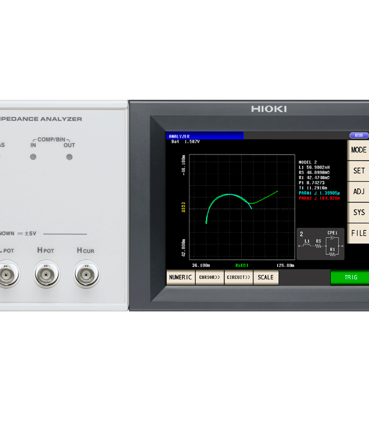Click the COMP/BIN label

51,140
